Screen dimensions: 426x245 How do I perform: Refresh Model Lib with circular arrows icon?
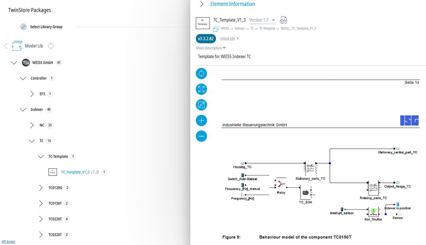click(x=51, y=46)
